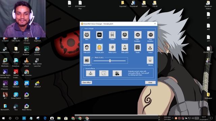Open Bandicam Videos folder
Image resolution: width=216 pixels, height=121 pixels.
click(x=208, y=5)
